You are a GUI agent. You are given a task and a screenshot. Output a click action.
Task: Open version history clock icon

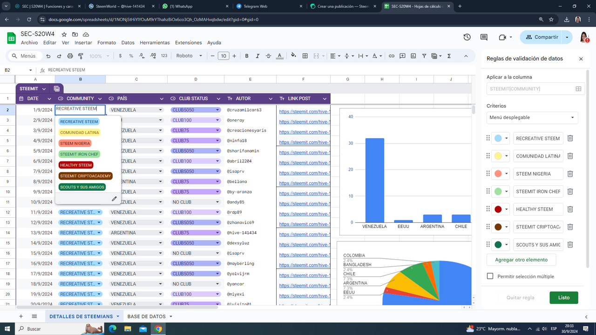click(x=467, y=37)
